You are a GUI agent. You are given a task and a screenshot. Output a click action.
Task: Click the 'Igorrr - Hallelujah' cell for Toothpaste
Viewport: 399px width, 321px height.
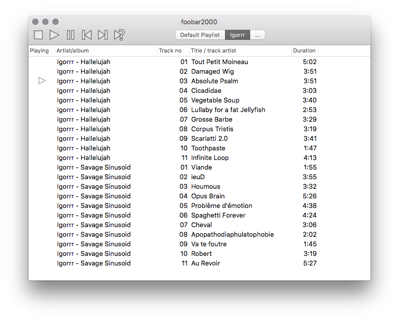pos(83,148)
